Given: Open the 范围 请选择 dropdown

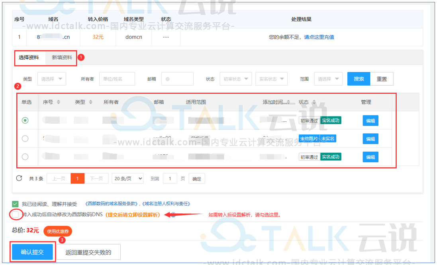Looking at the screenshot, I should tap(328, 79).
